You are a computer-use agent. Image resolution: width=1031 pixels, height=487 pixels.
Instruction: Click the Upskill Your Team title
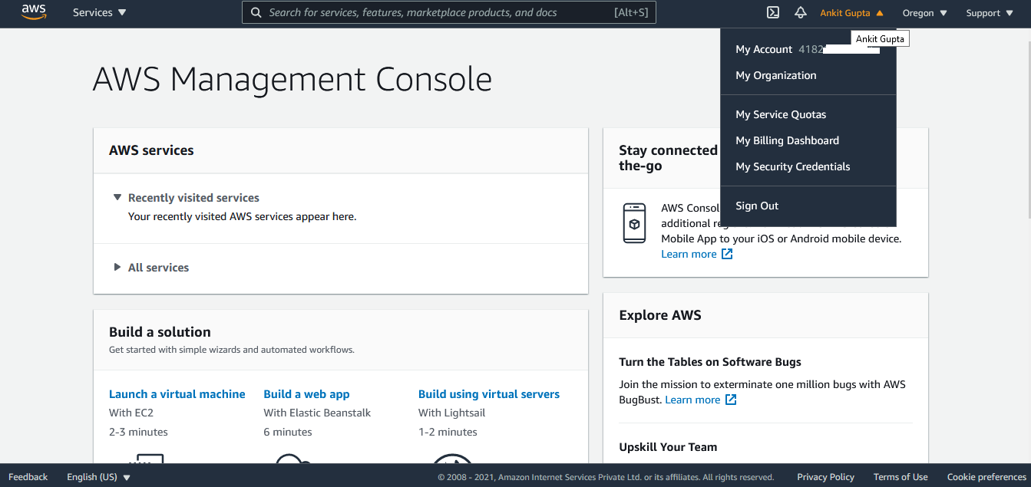tap(668, 447)
